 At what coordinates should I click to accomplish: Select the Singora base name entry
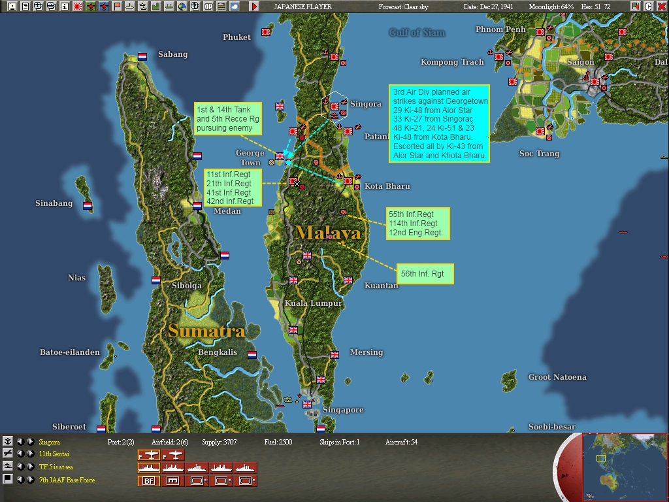pos(50,442)
